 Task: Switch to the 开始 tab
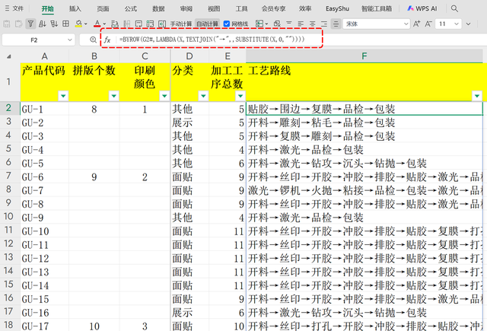(x=47, y=8)
